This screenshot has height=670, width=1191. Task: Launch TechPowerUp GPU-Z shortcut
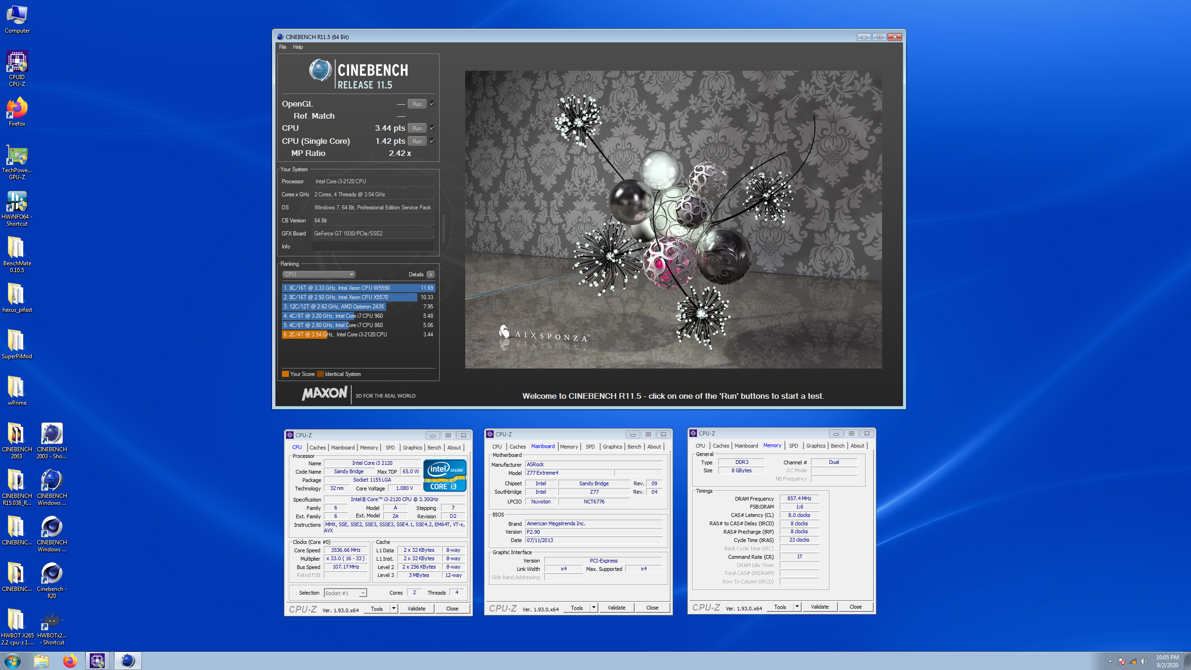[17, 161]
